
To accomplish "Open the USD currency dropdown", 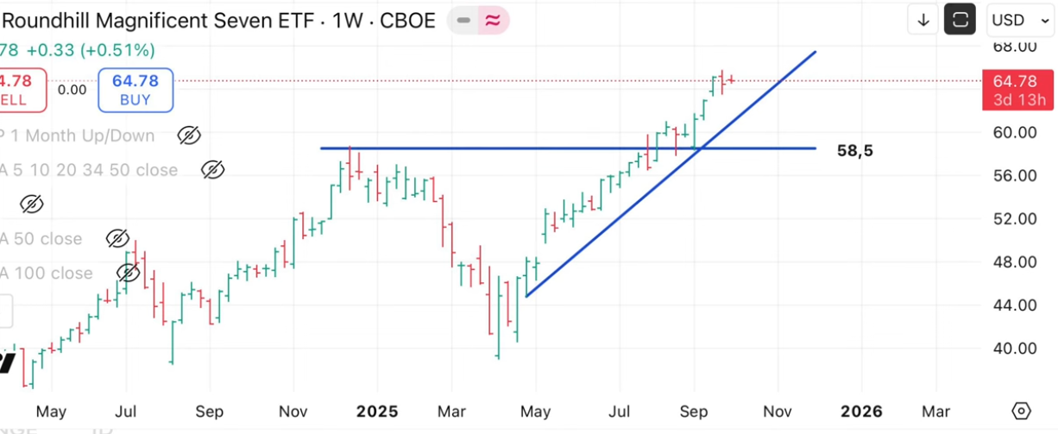I will [1021, 20].
